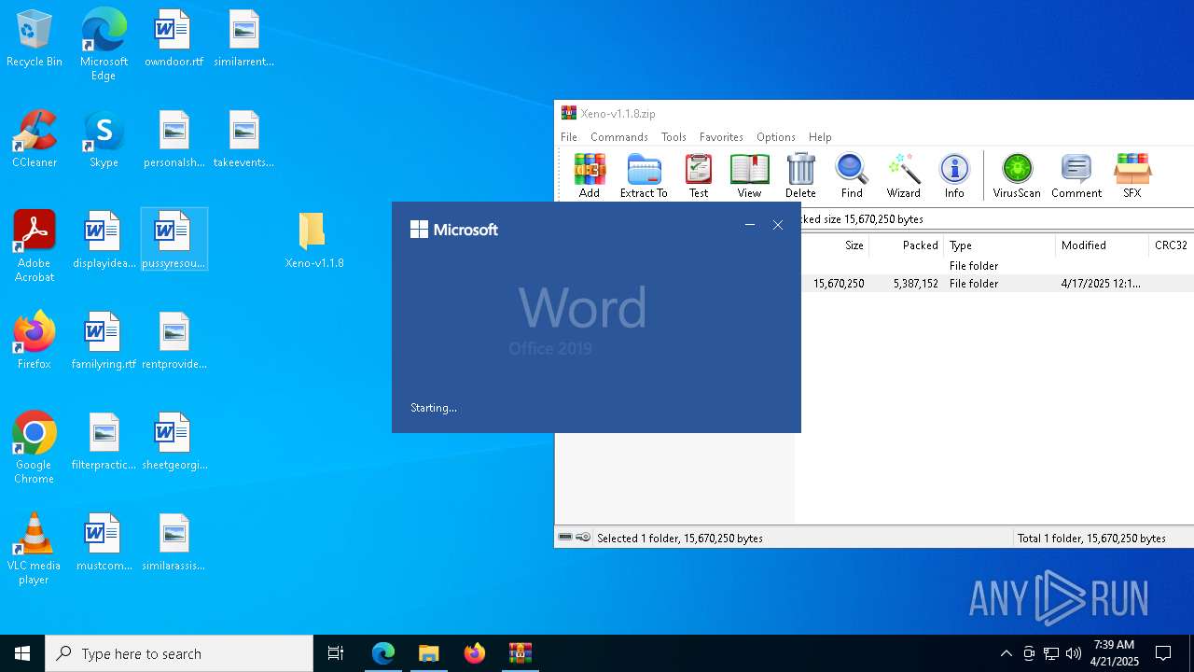Screen dimensions: 1194x672
Task: Select the similarassis image file on desktop
Action: pos(174,543)
